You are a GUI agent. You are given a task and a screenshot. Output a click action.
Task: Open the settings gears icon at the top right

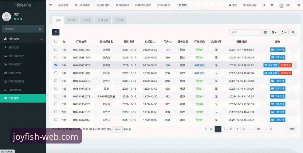coord(299,5)
